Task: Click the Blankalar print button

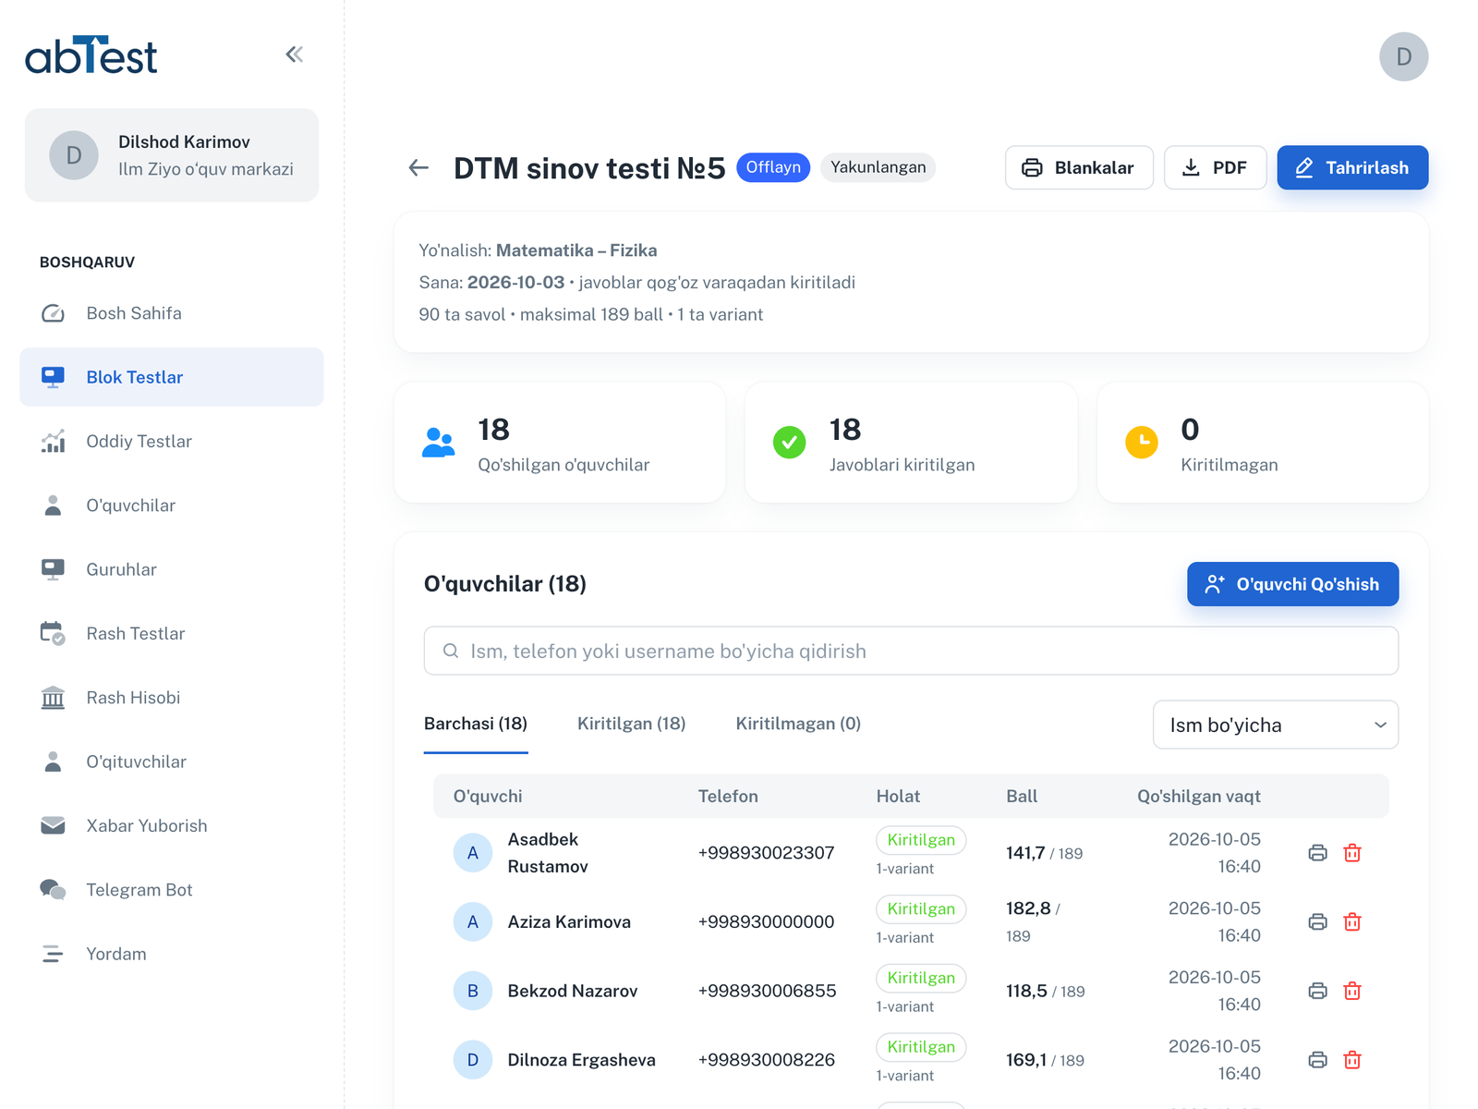Action: [1079, 167]
